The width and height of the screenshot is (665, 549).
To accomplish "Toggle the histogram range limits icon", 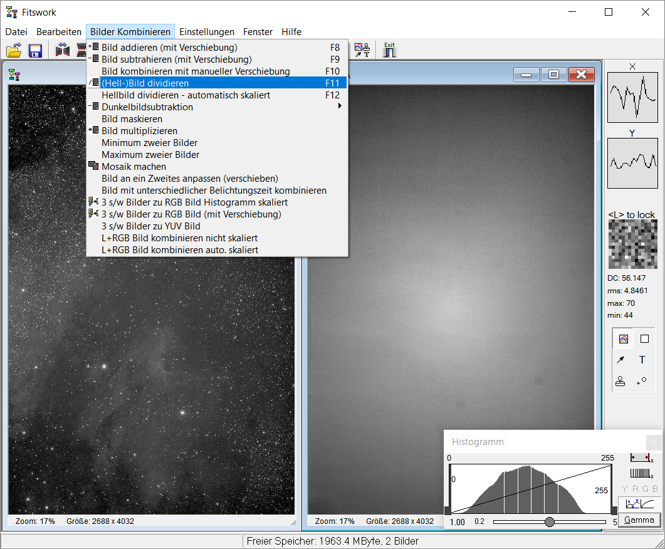I will [641, 458].
